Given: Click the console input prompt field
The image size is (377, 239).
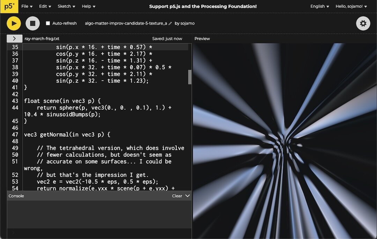Looking at the screenshot, I should coord(99,232).
